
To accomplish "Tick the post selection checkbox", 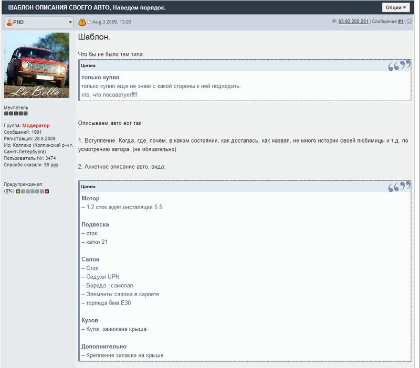I will [x=409, y=22].
